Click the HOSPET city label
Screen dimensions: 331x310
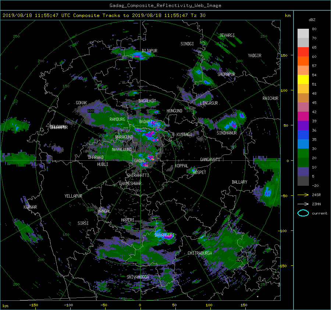199,173
